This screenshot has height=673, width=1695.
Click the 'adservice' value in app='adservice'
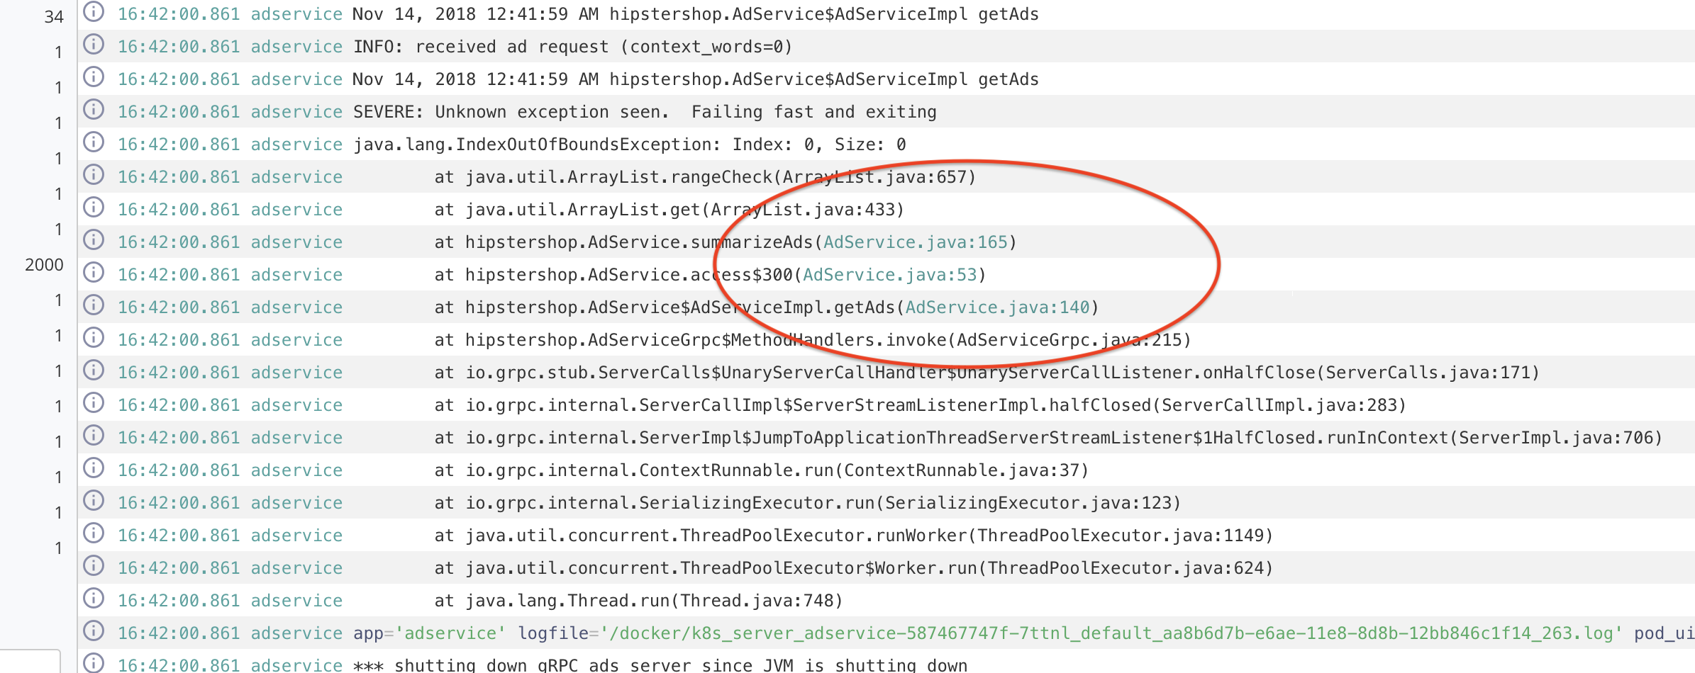click(450, 633)
